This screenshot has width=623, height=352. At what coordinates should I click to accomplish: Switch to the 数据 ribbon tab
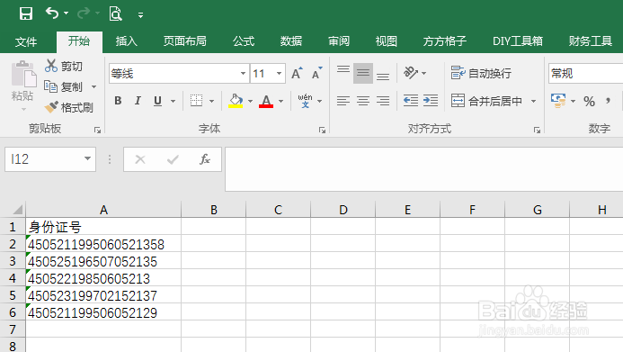click(291, 41)
